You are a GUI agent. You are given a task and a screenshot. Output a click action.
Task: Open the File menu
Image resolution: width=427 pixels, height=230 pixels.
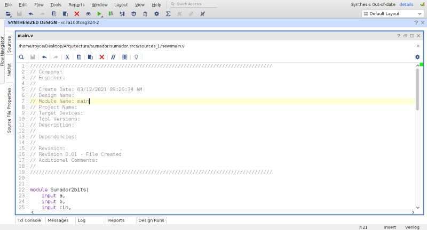click(x=8, y=5)
